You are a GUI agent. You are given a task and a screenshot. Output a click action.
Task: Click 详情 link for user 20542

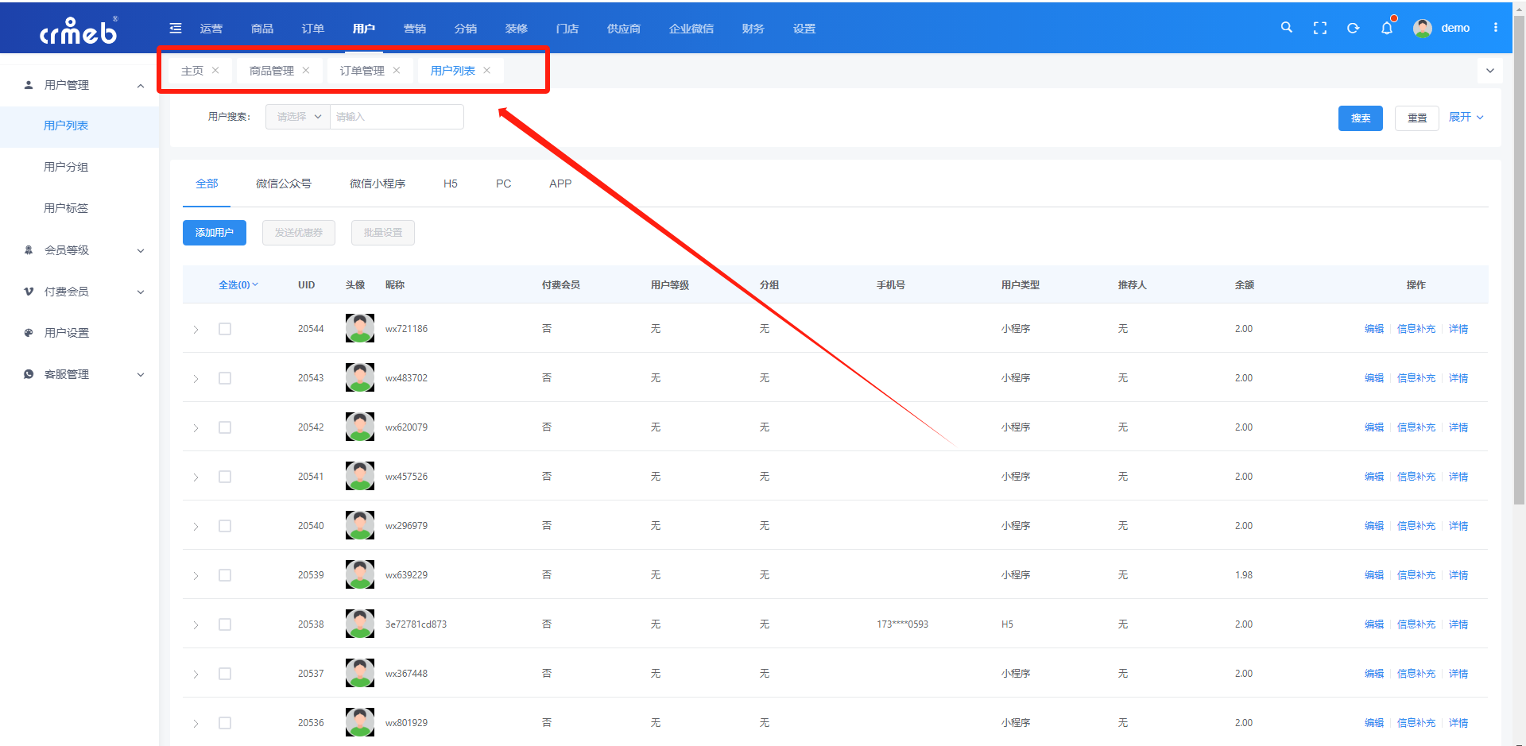pos(1458,427)
